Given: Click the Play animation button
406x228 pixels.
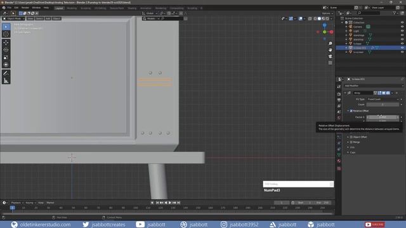Looking at the screenshot, I should pyautogui.click(x=170, y=203).
